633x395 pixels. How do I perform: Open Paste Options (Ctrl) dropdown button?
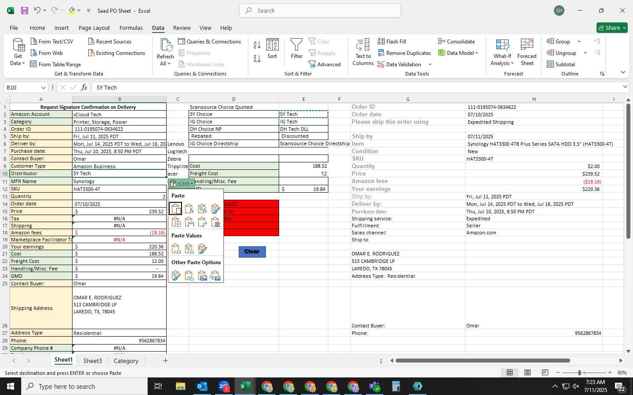click(x=182, y=183)
